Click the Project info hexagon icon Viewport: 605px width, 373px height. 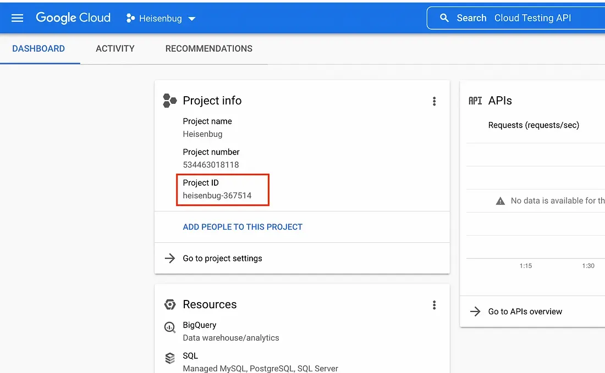click(x=170, y=101)
